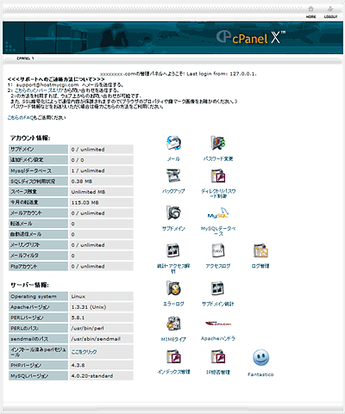Click the MIMEタイプ icon

pyautogui.click(x=173, y=324)
